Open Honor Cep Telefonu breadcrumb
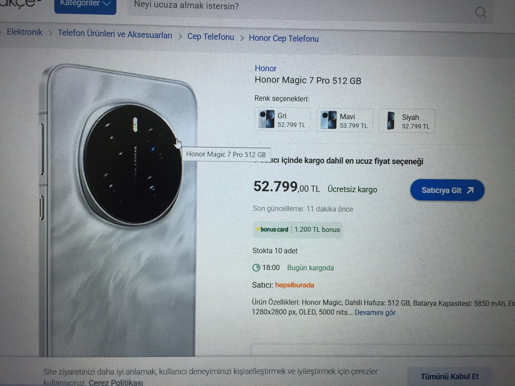The width and height of the screenshot is (515, 386). pyautogui.click(x=284, y=38)
